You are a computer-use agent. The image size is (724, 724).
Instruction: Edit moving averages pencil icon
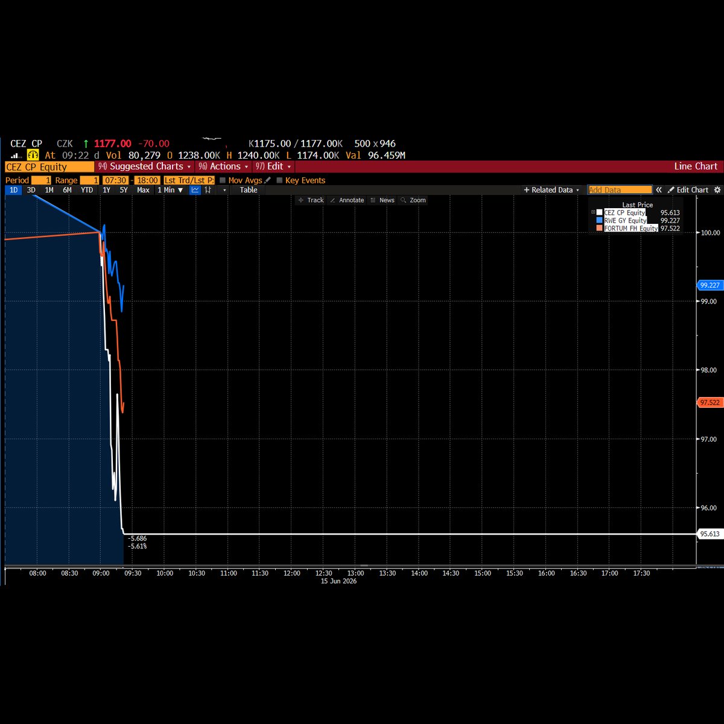[x=267, y=180]
